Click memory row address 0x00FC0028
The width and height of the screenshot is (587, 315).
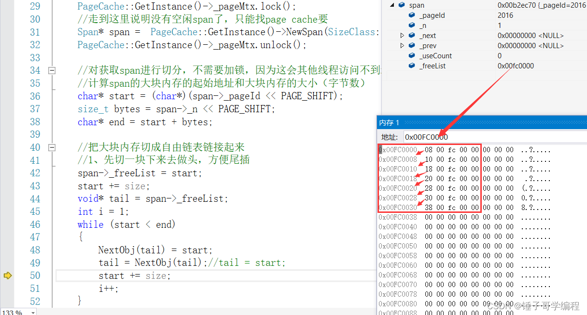tap(398, 198)
